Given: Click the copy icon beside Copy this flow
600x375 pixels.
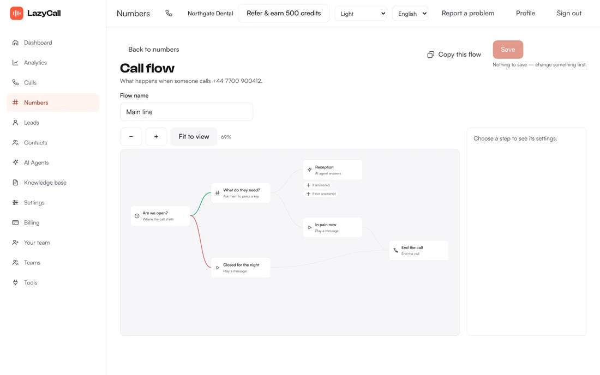Looking at the screenshot, I should coord(430,55).
